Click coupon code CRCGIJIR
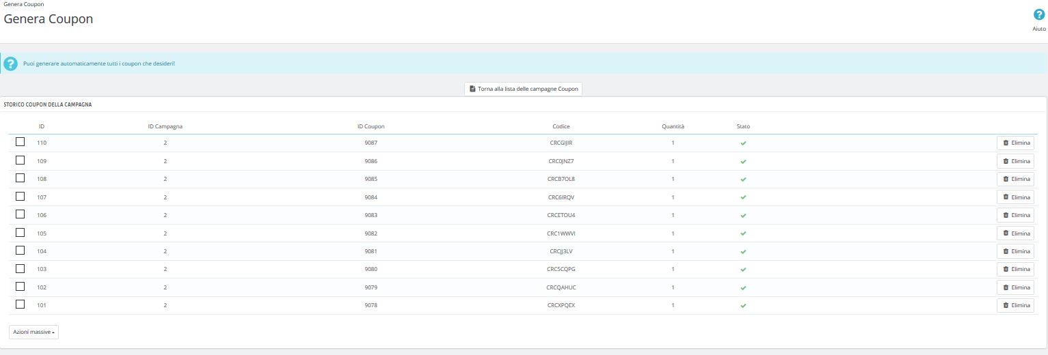 [x=561, y=143]
